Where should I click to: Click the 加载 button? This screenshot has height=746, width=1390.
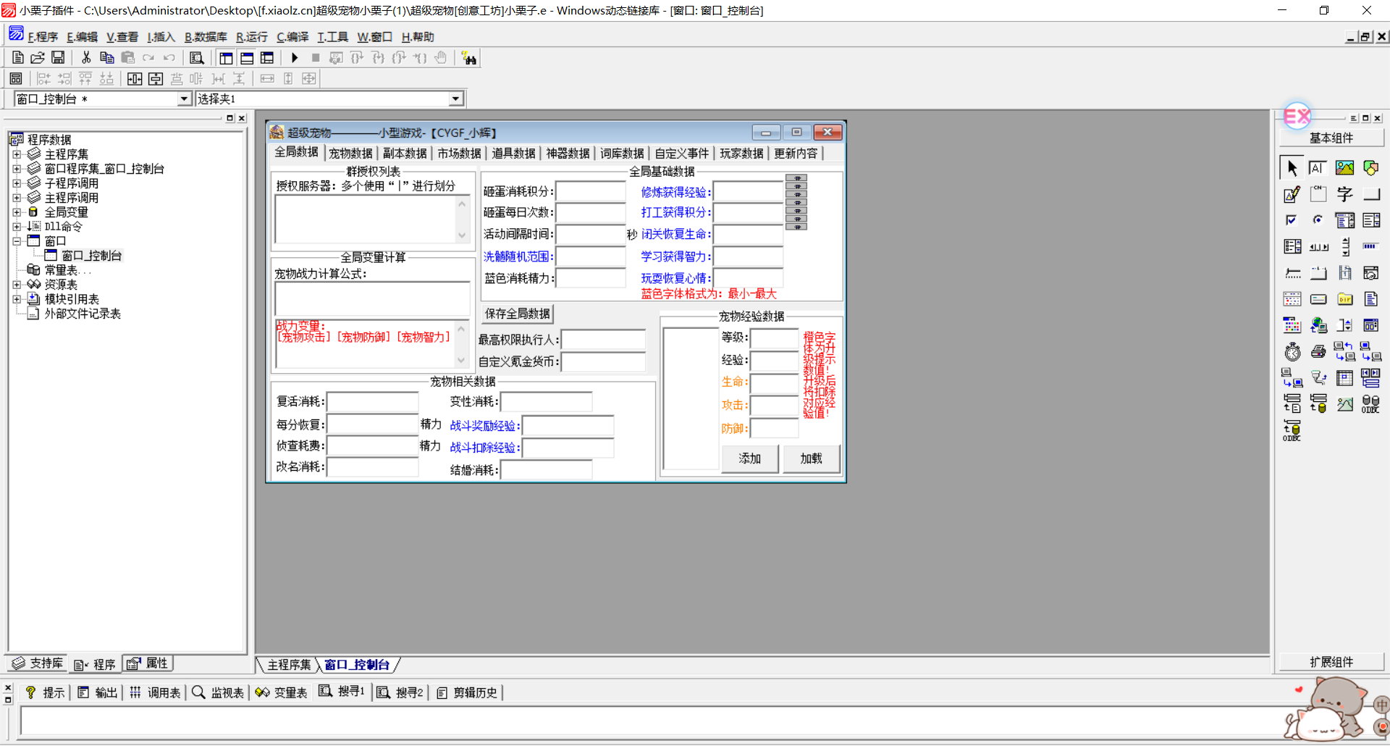click(x=811, y=458)
